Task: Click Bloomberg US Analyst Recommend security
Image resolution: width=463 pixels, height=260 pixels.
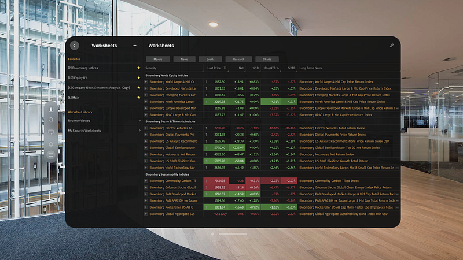Action: pyautogui.click(x=173, y=141)
